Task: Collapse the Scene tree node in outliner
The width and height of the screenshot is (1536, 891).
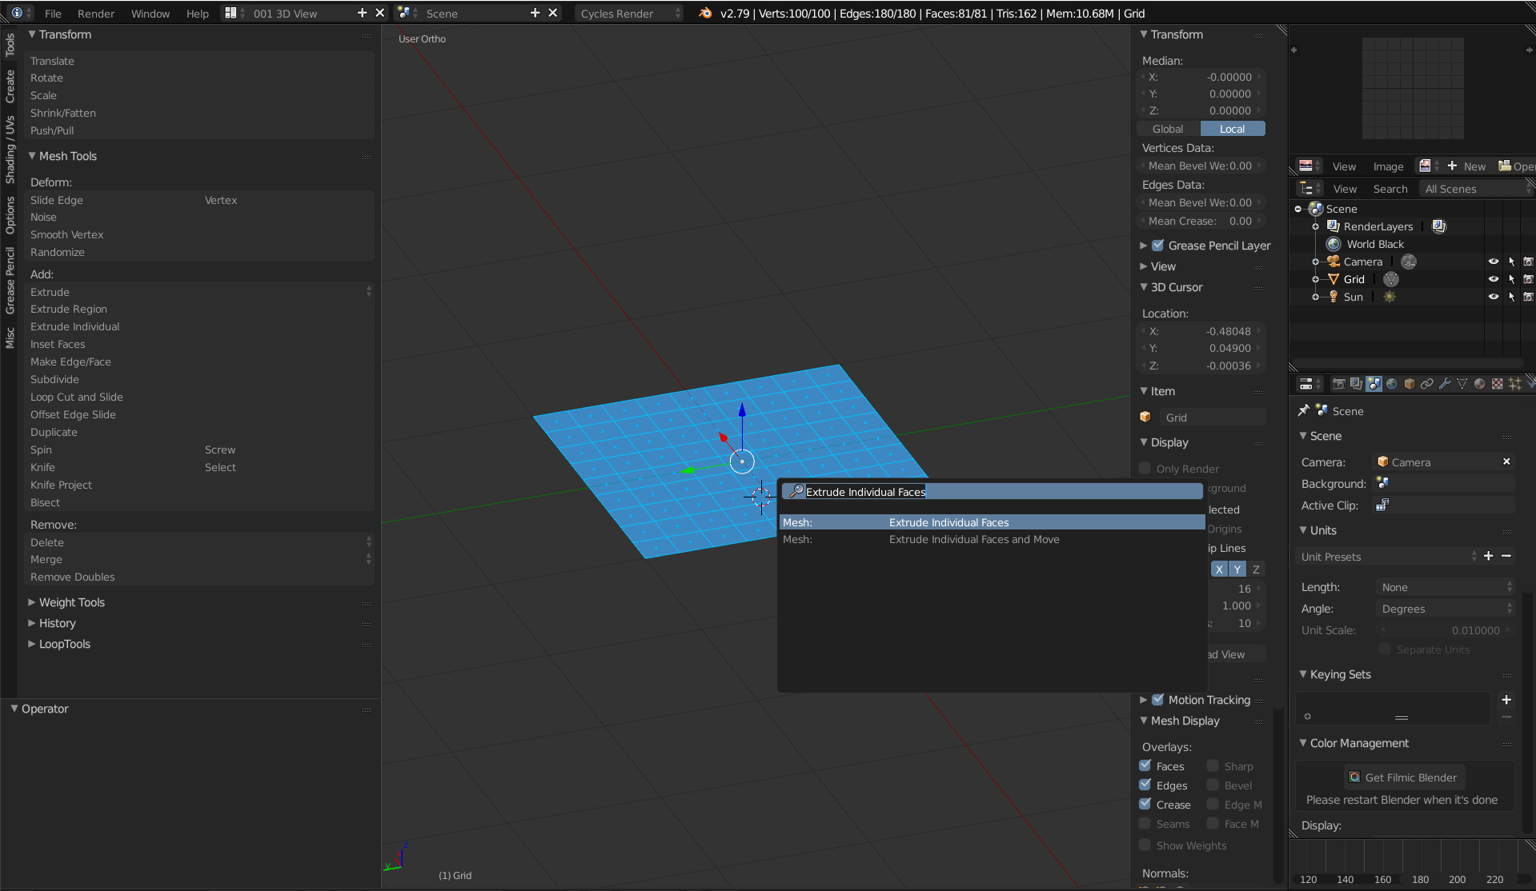Action: point(1298,209)
